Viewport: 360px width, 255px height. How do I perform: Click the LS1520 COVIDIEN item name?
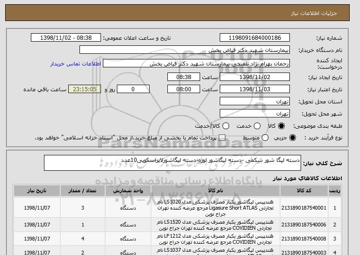[216, 225]
